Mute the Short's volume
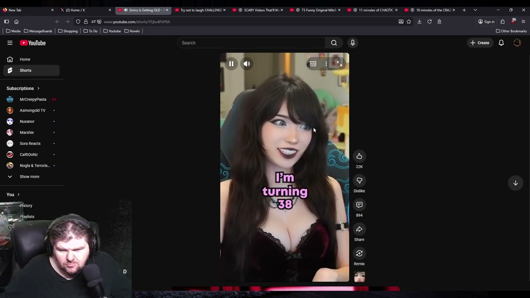Viewport: 530px width, 298px height. coord(247,64)
